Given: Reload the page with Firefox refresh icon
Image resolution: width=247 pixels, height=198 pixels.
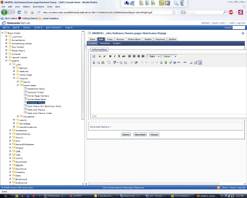Looking at the screenshot, I should tap(19, 12).
